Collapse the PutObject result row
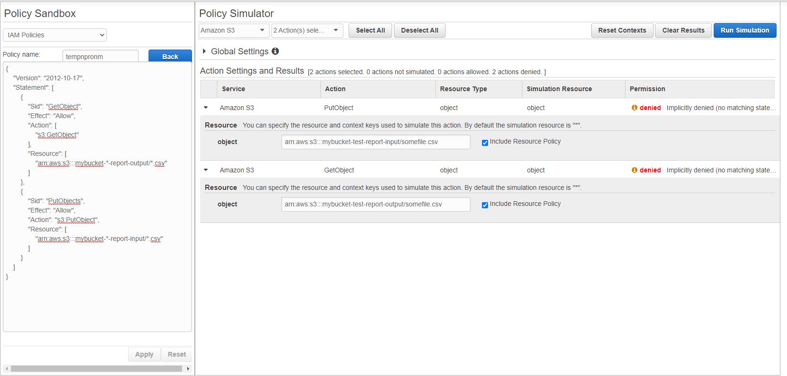This screenshot has height=376, width=787. [x=206, y=108]
